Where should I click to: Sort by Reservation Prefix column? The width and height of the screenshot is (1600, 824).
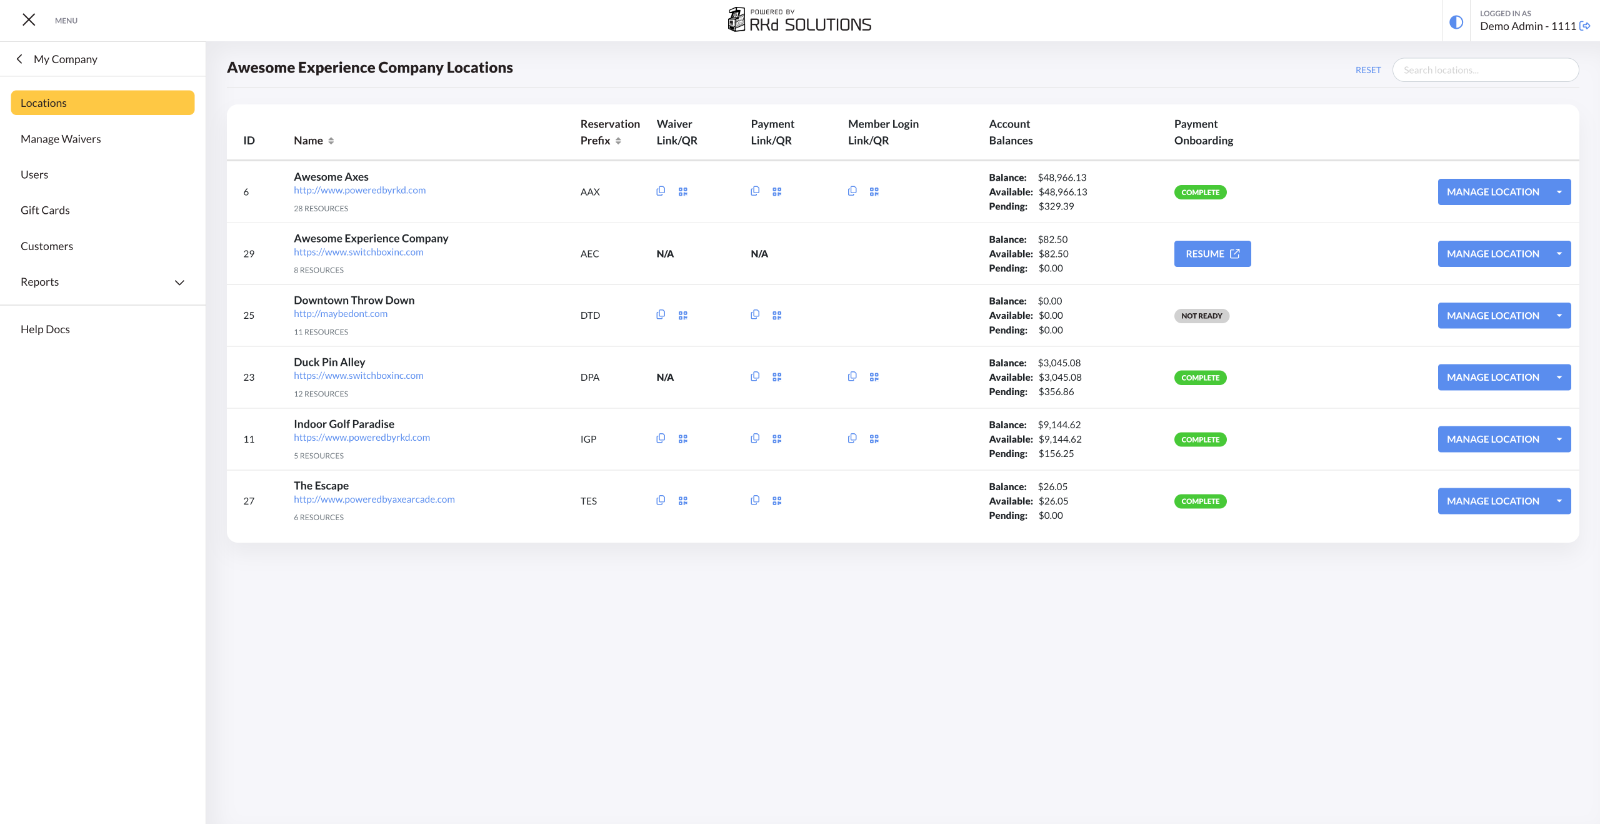(617, 141)
